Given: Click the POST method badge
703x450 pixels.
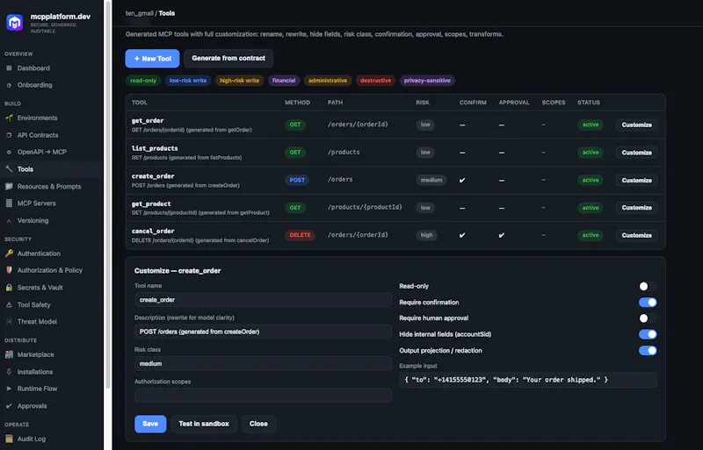Looking at the screenshot, I should (297, 180).
